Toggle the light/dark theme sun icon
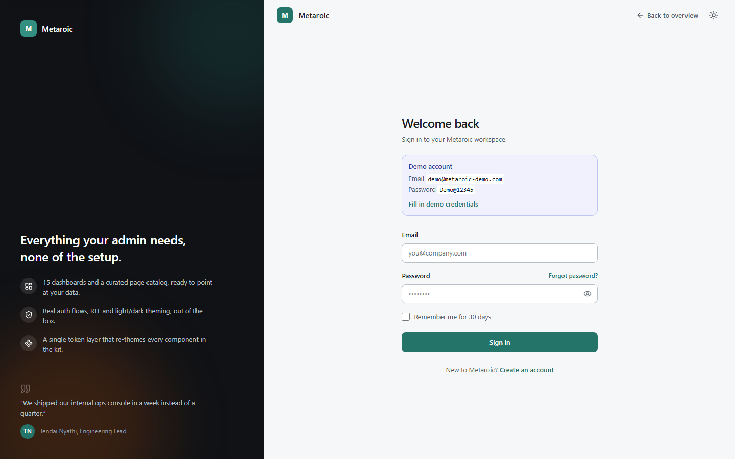Image resolution: width=735 pixels, height=459 pixels. pyautogui.click(x=714, y=15)
